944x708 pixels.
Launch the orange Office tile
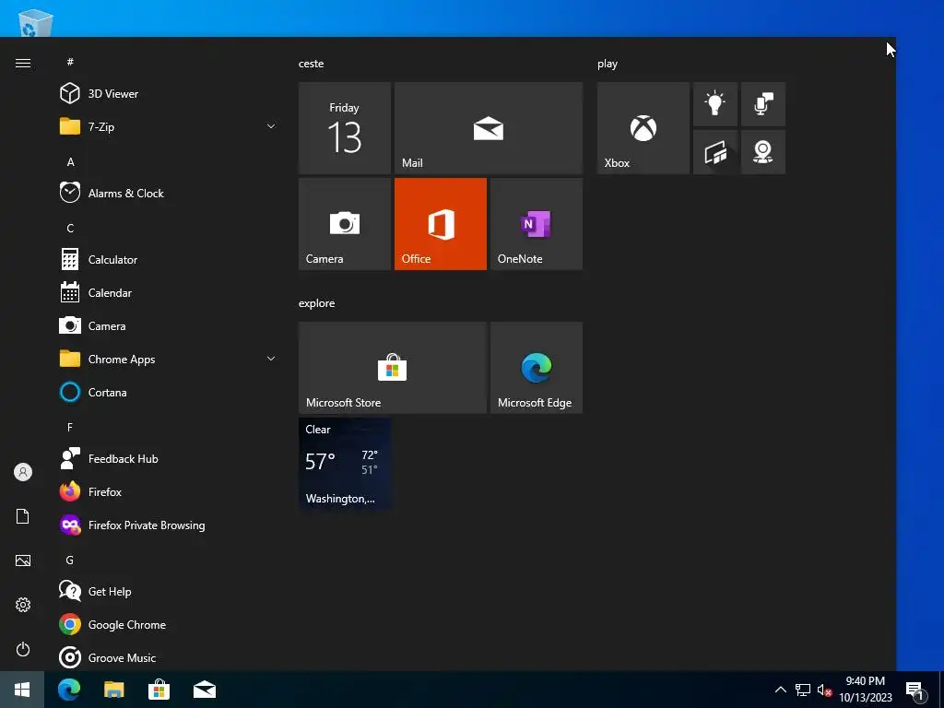pos(440,224)
